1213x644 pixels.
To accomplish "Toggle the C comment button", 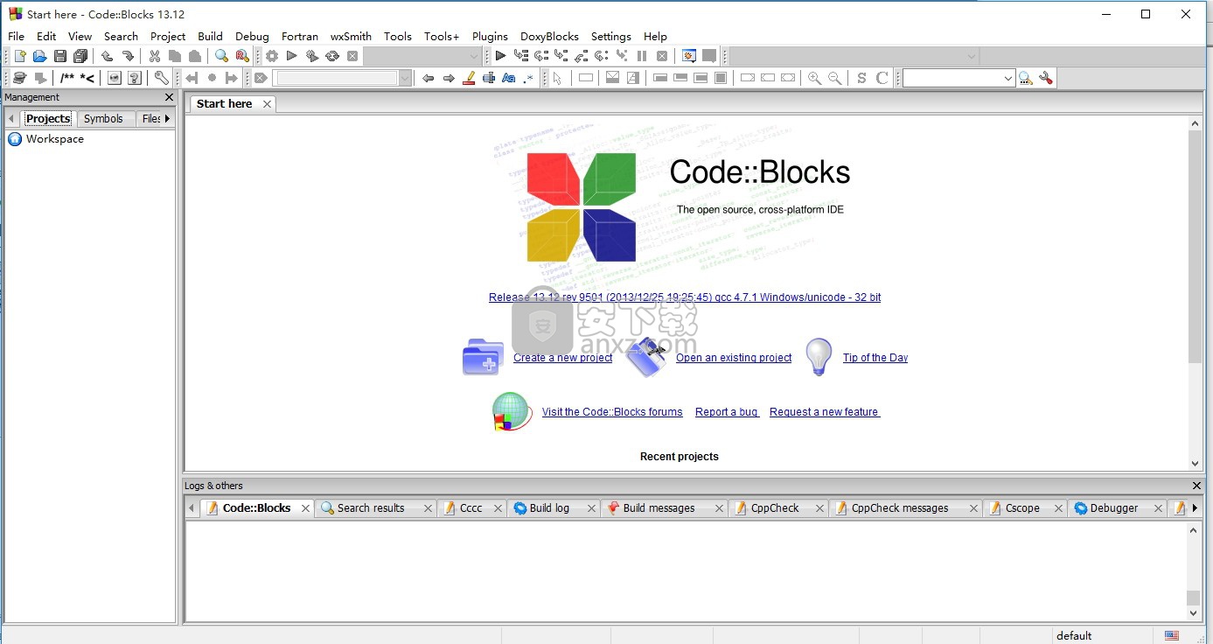I will coord(882,78).
